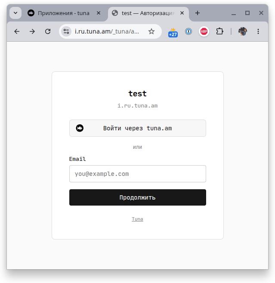Close the Приложения - tuna tab
Viewport: 275px width, 283px height.
click(99, 13)
